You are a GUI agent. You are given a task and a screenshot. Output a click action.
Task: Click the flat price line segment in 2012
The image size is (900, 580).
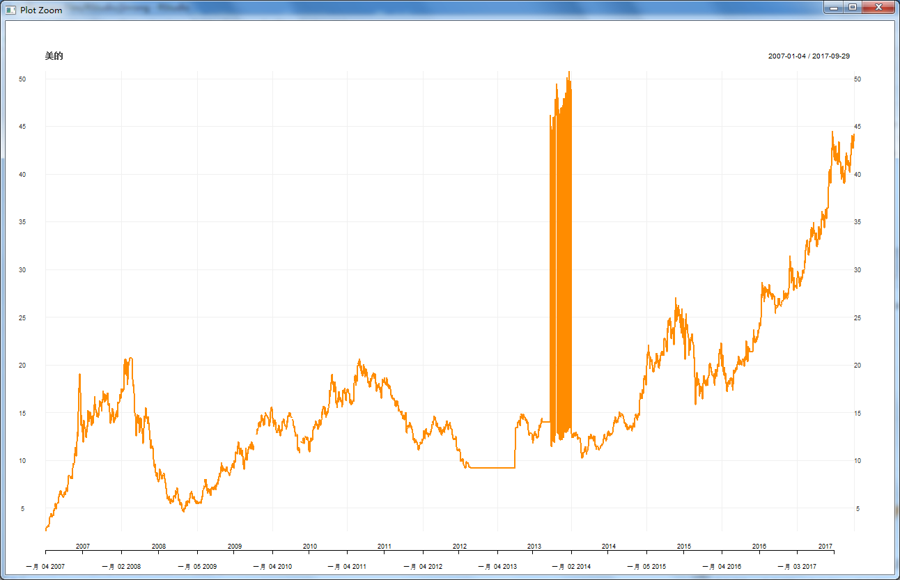(x=492, y=468)
